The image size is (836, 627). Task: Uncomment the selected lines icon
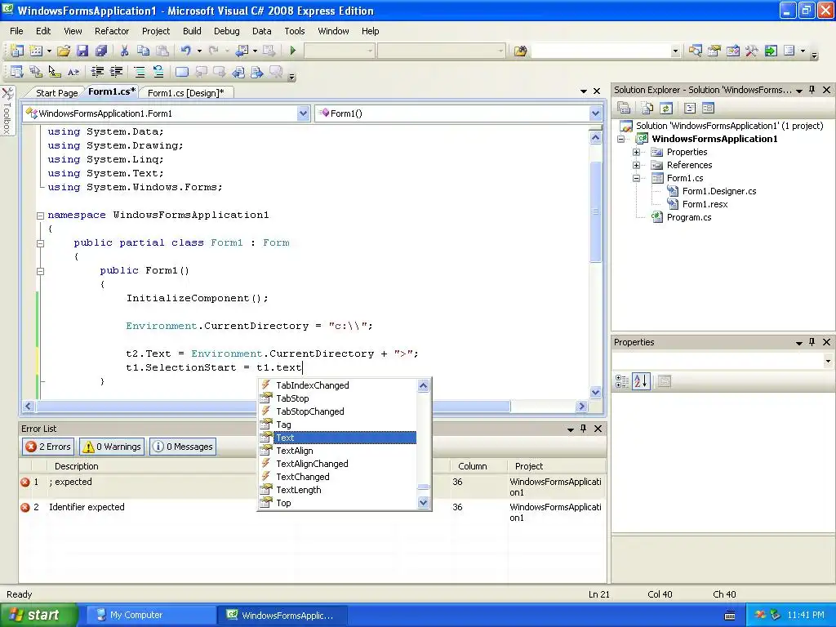click(x=158, y=72)
